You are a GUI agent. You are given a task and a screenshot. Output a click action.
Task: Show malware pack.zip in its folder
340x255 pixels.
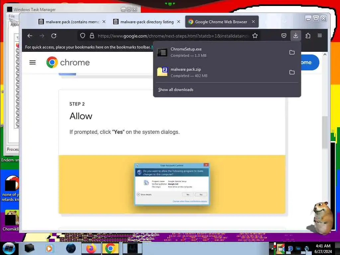tap(292, 72)
